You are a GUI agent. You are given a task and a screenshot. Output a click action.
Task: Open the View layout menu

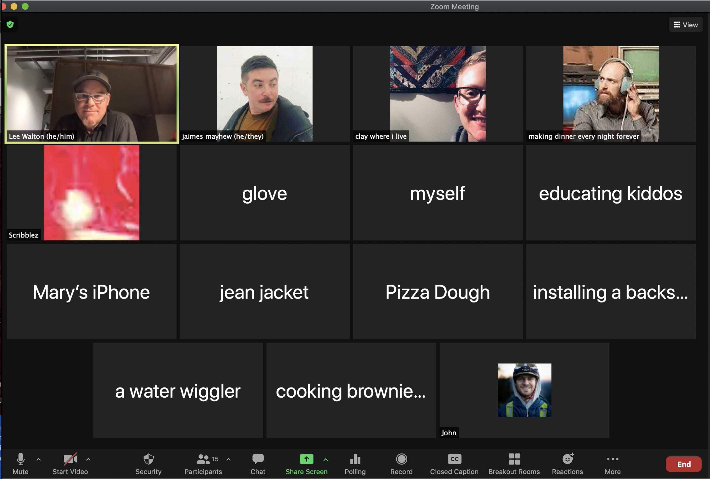pyautogui.click(x=685, y=25)
